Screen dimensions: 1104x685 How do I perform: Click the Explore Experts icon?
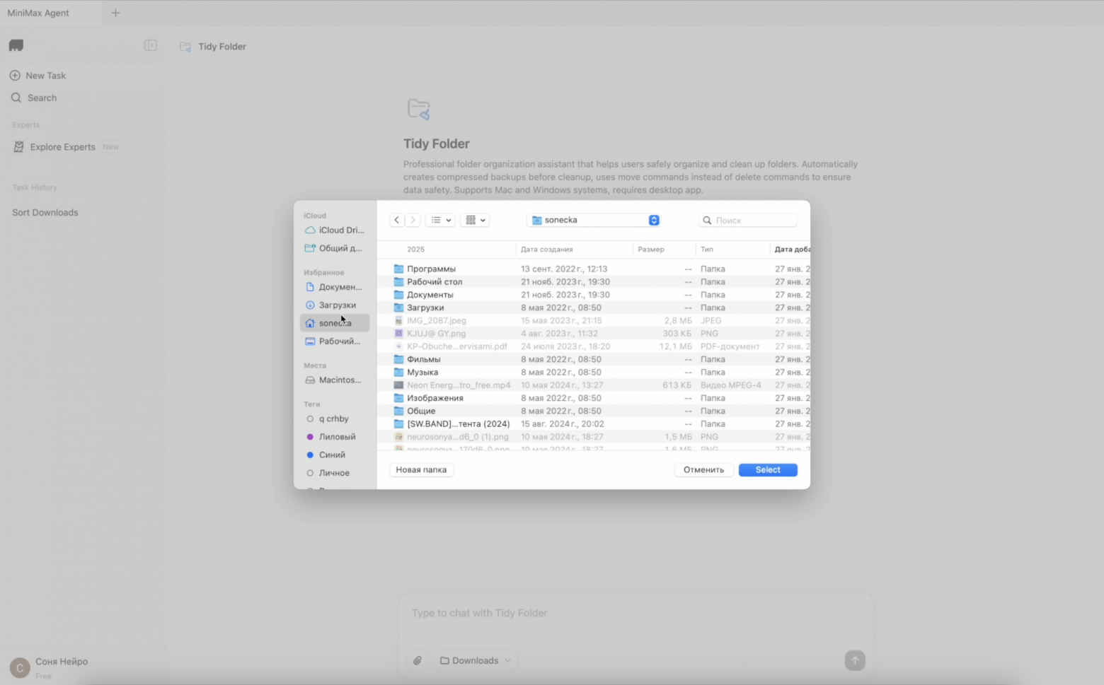pyautogui.click(x=18, y=147)
